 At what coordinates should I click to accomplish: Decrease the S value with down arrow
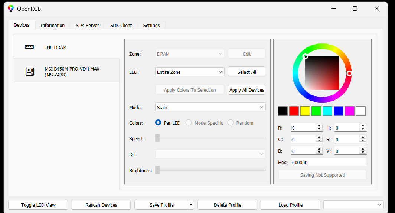pyautogui.click(x=363, y=141)
